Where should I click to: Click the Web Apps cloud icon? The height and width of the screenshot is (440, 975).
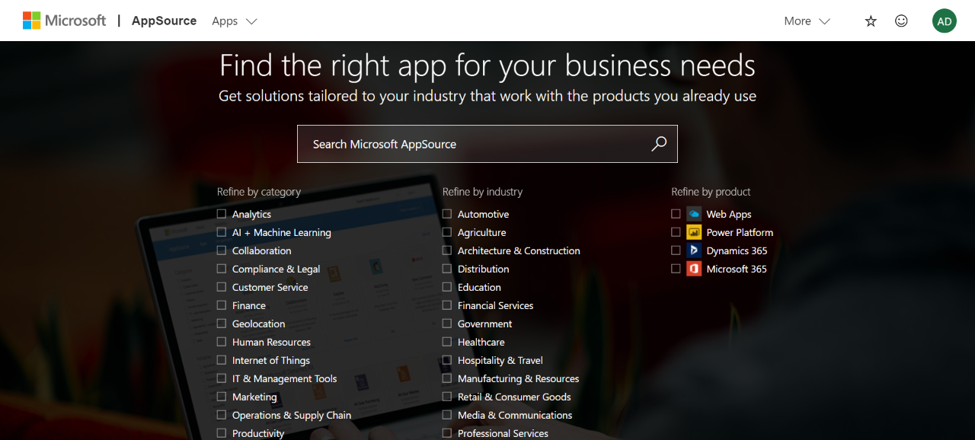coord(694,214)
